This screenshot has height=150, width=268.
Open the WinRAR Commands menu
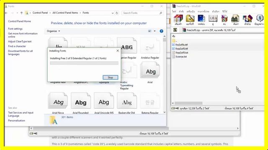(181, 11)
